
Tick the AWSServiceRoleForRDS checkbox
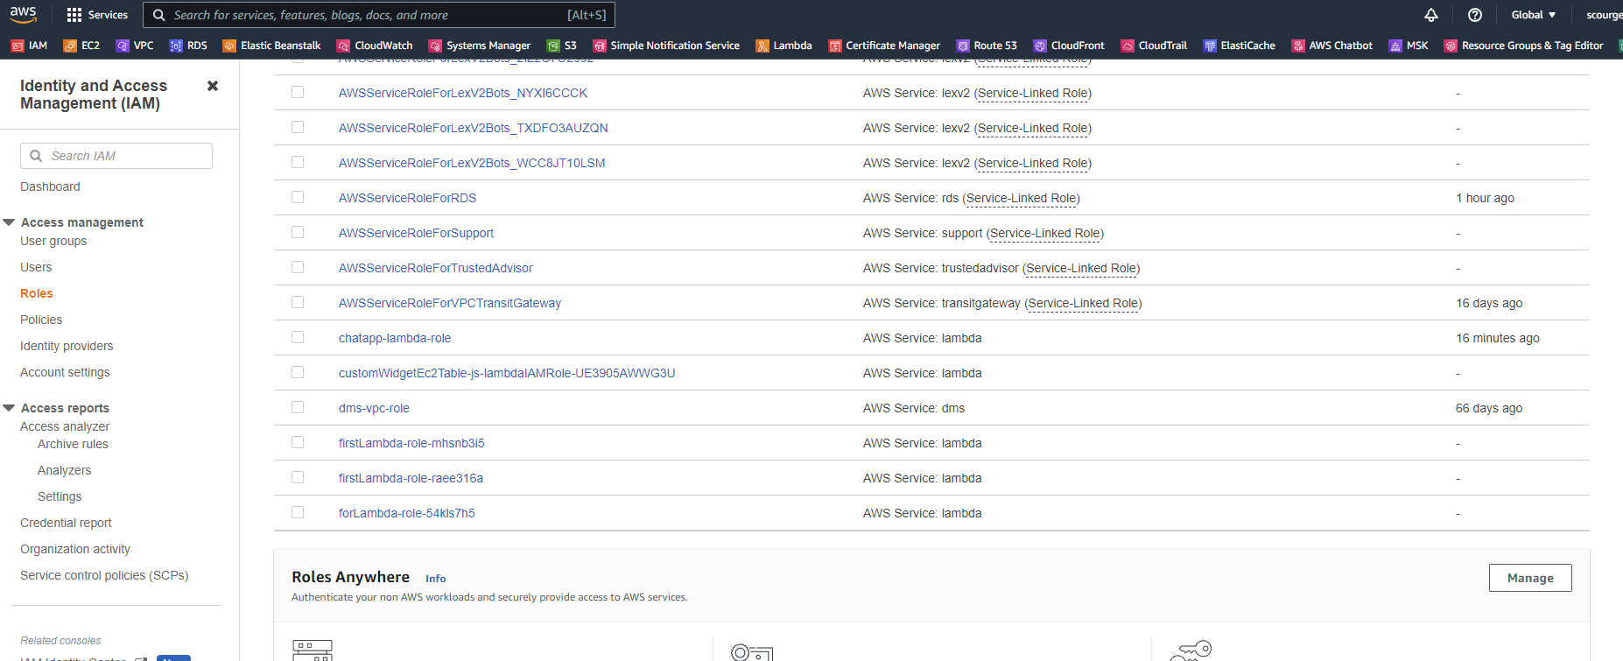point(298,197)
